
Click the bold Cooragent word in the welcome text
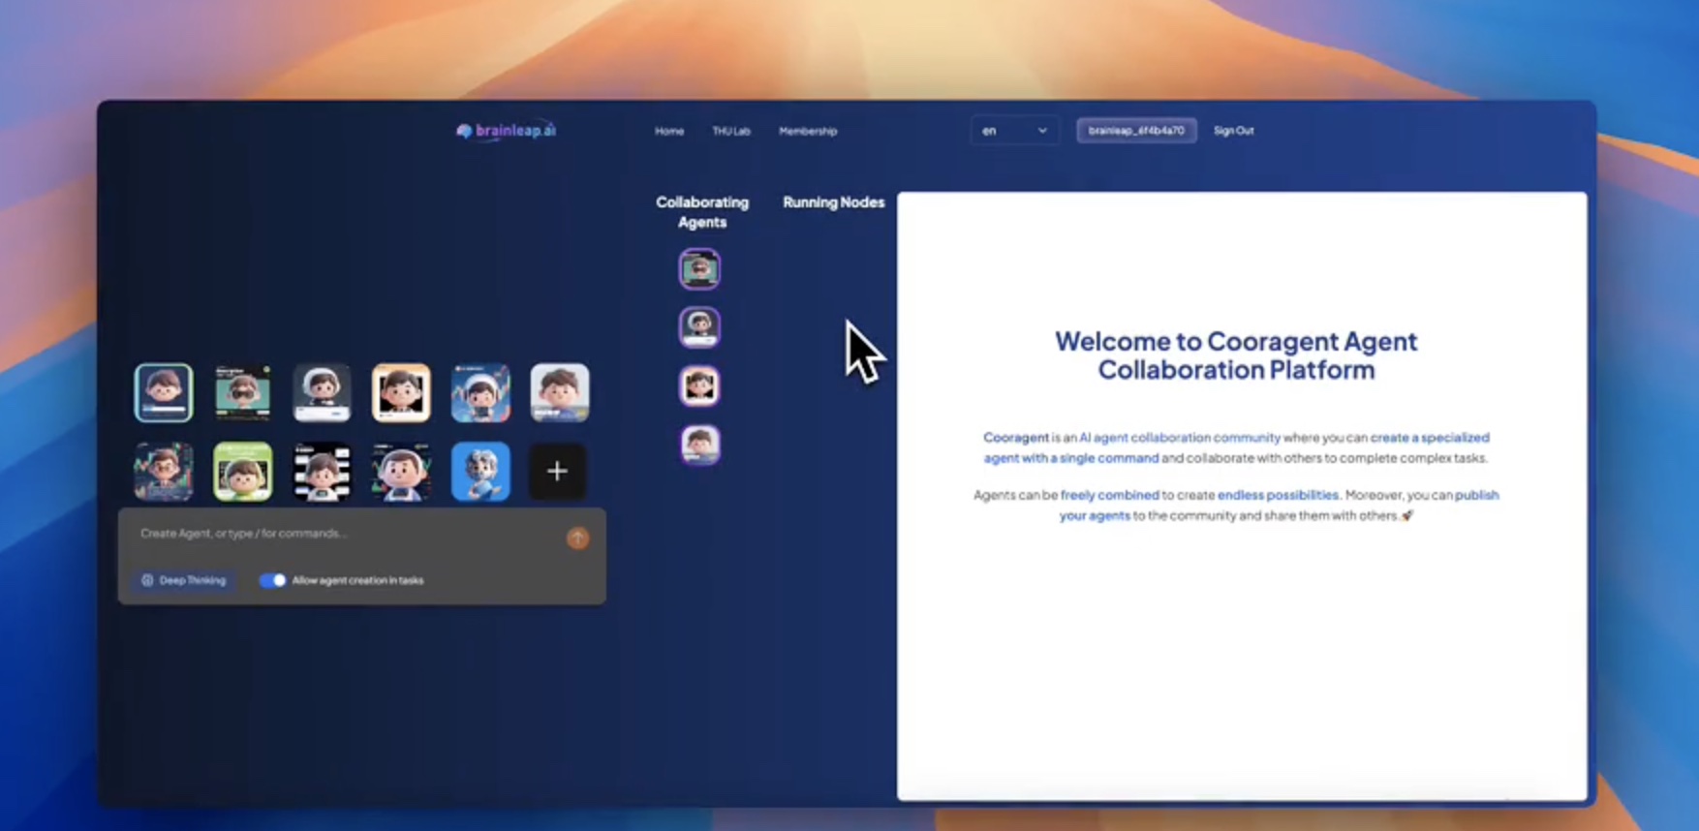coord(1016,438)
